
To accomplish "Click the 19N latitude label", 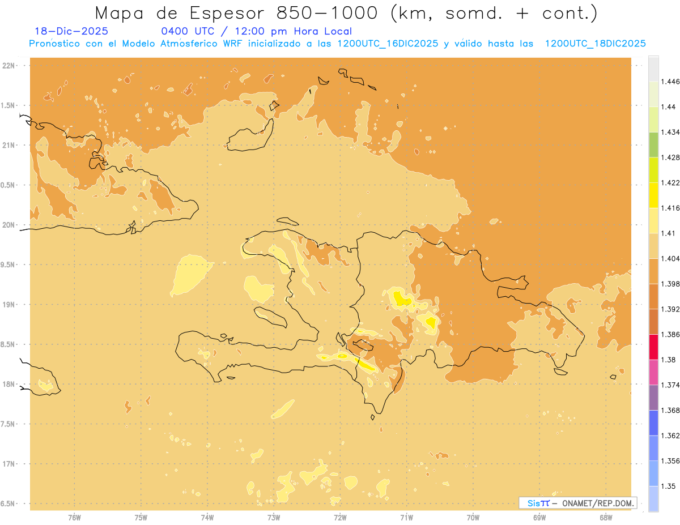I will pyautogui.click(x=9, y=305).
